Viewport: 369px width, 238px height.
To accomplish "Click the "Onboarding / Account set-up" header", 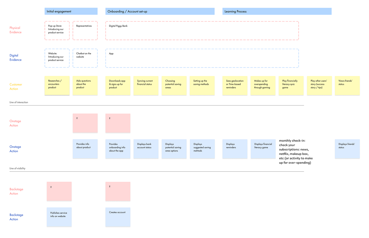I will pyautogui.click(x=160, y=11).
